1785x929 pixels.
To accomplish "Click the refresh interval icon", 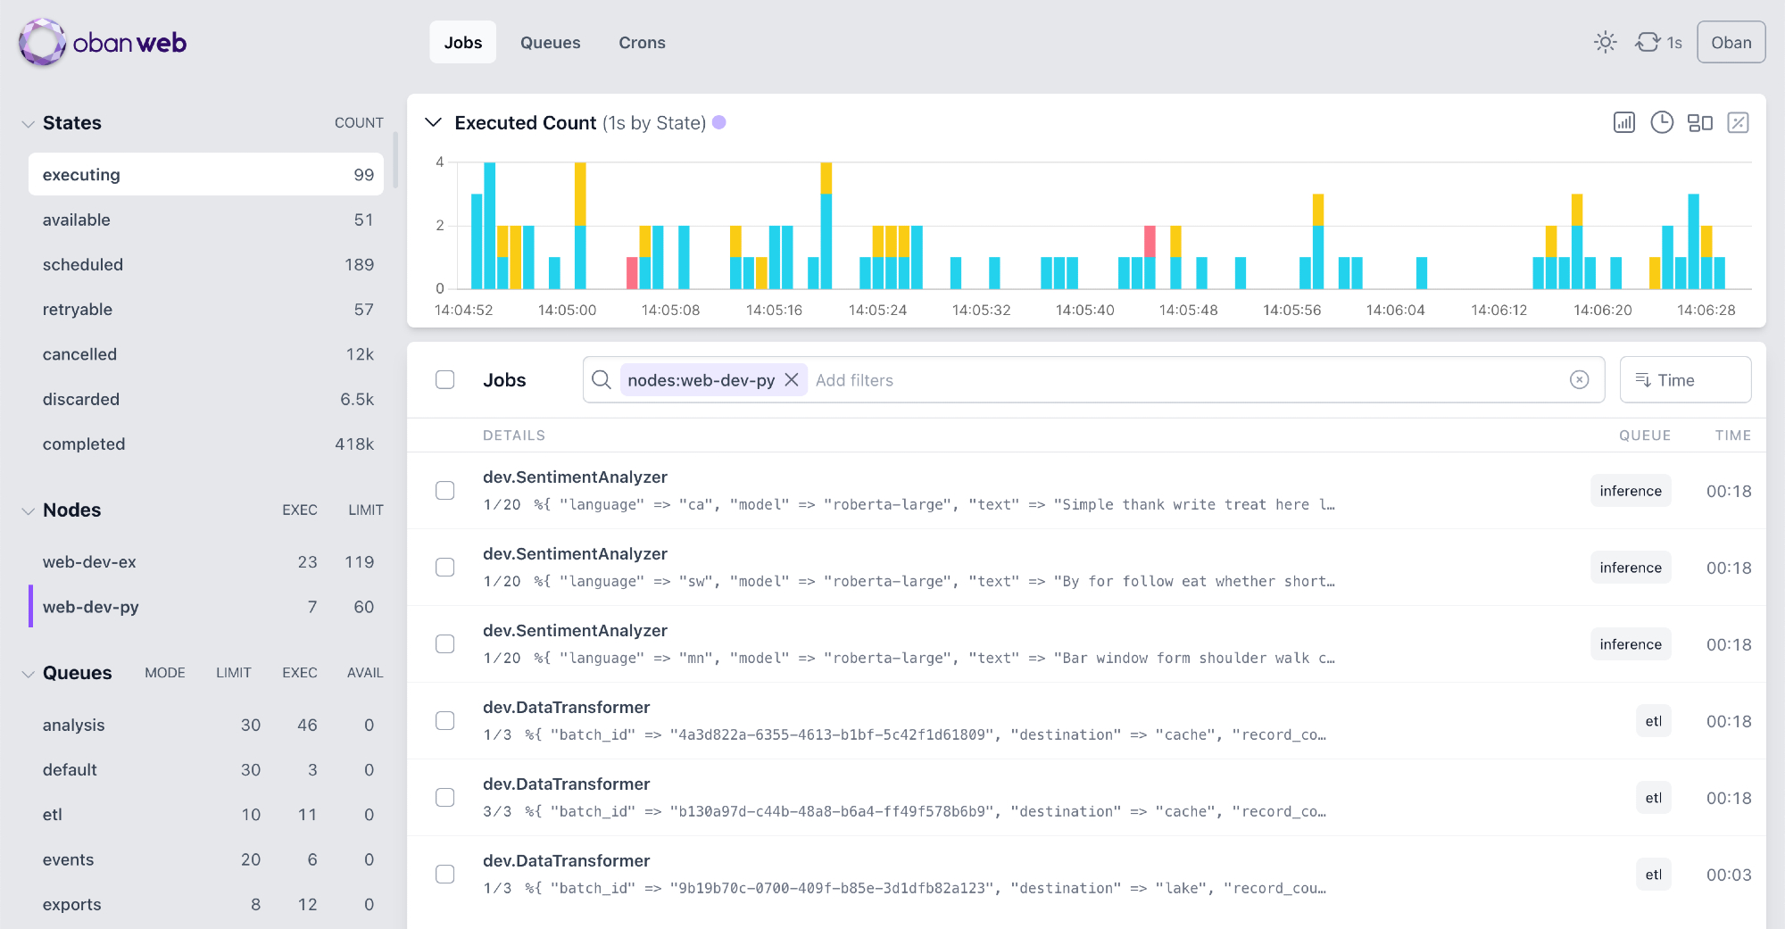I will tap(1648, 42).
